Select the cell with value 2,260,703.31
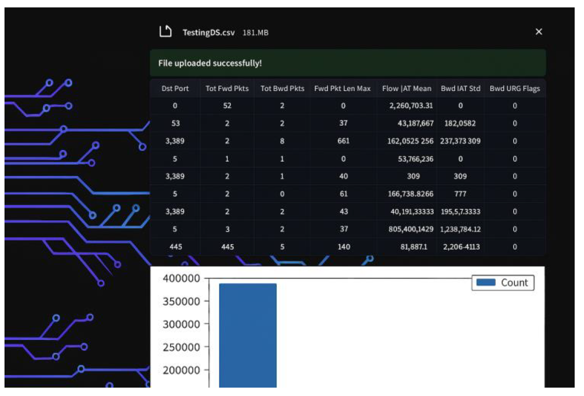 tap(411, 106)
